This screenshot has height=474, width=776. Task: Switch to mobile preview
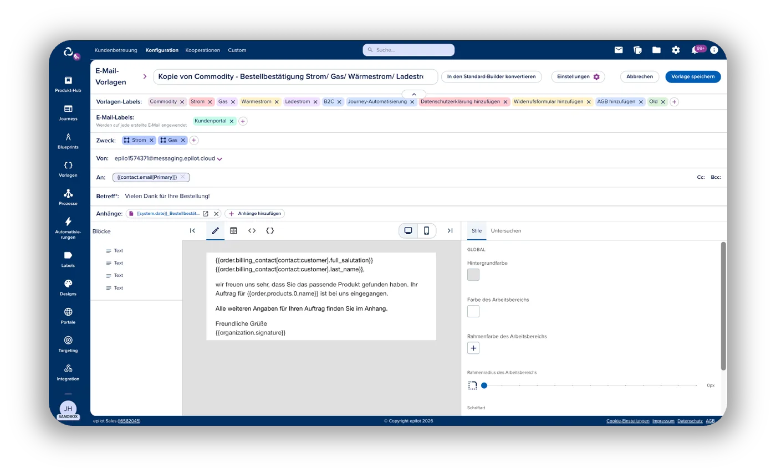426,230
